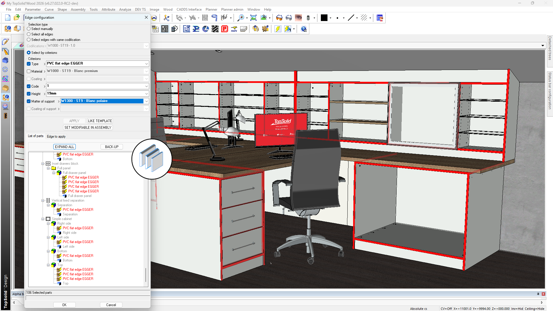Click the yellow lightning bolt icon

pos(278,29)
